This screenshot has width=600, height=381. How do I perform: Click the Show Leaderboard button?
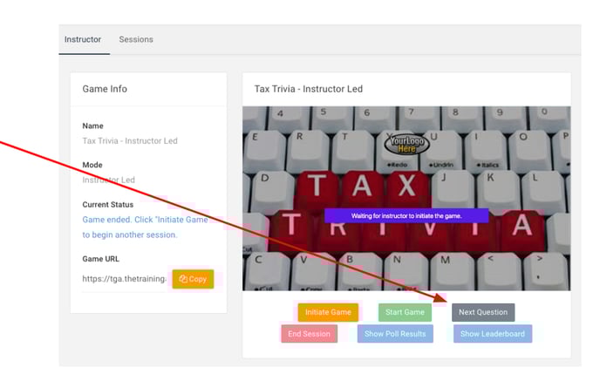[492, 334]
